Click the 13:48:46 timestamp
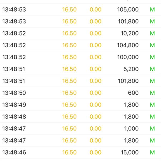161x161 pixels. (x=14, y=152)
